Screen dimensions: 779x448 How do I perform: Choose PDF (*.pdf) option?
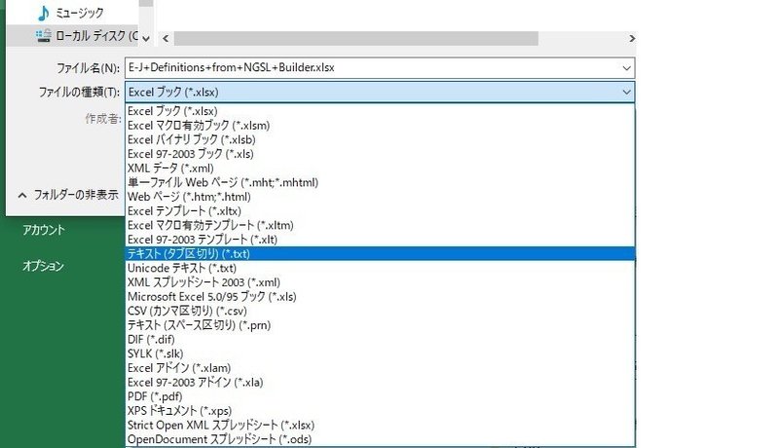(x=380, y=396)
